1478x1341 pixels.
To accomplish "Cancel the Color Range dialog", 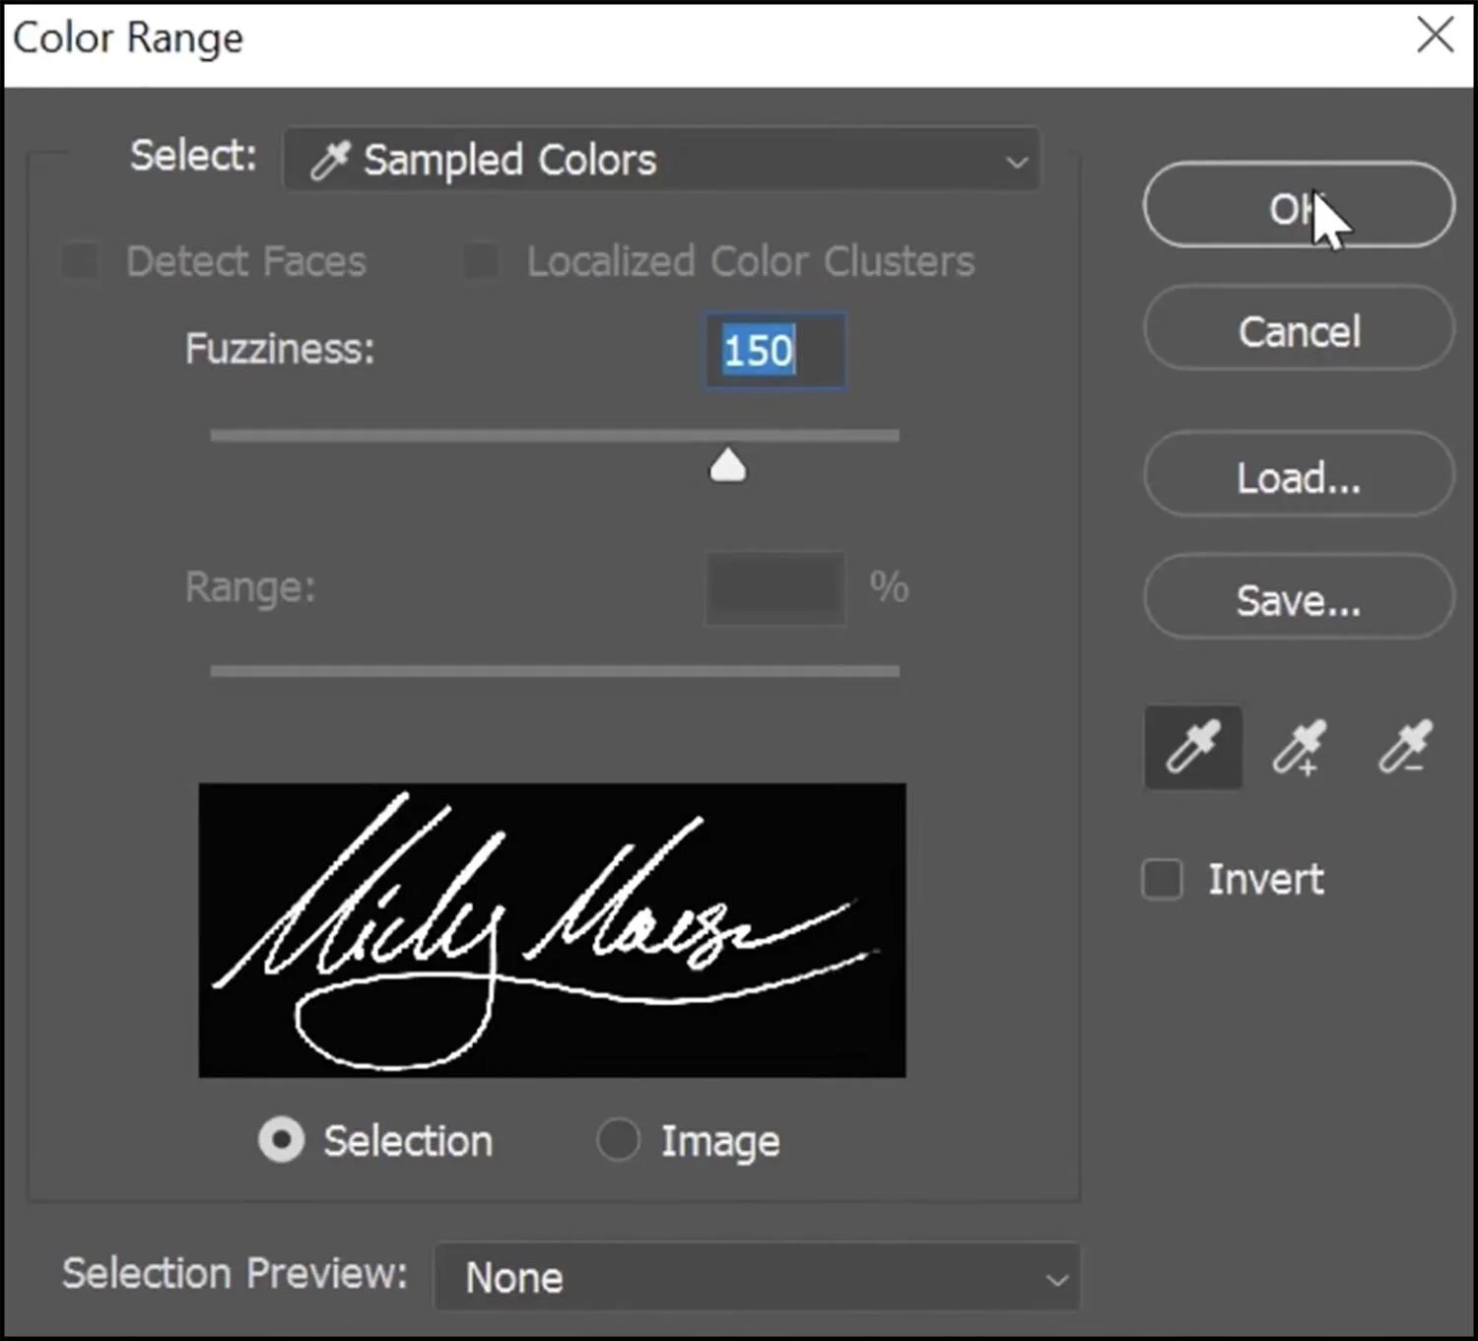I will (x=1297, y=331).
